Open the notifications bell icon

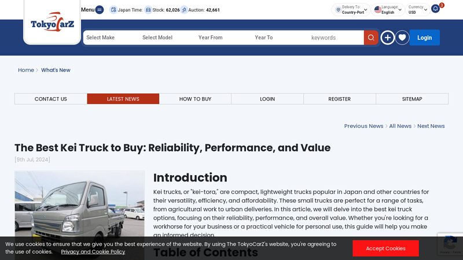(x=435, y=9)
